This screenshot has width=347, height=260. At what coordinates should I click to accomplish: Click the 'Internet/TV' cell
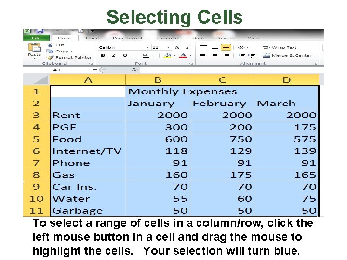88,151
